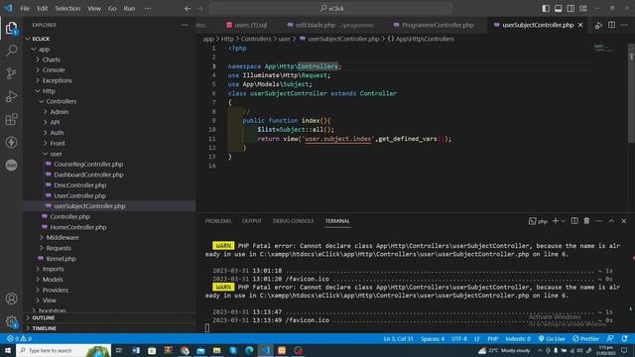Open the Explorer view in activity bar

pyautogui.click(x=11, y=28)
